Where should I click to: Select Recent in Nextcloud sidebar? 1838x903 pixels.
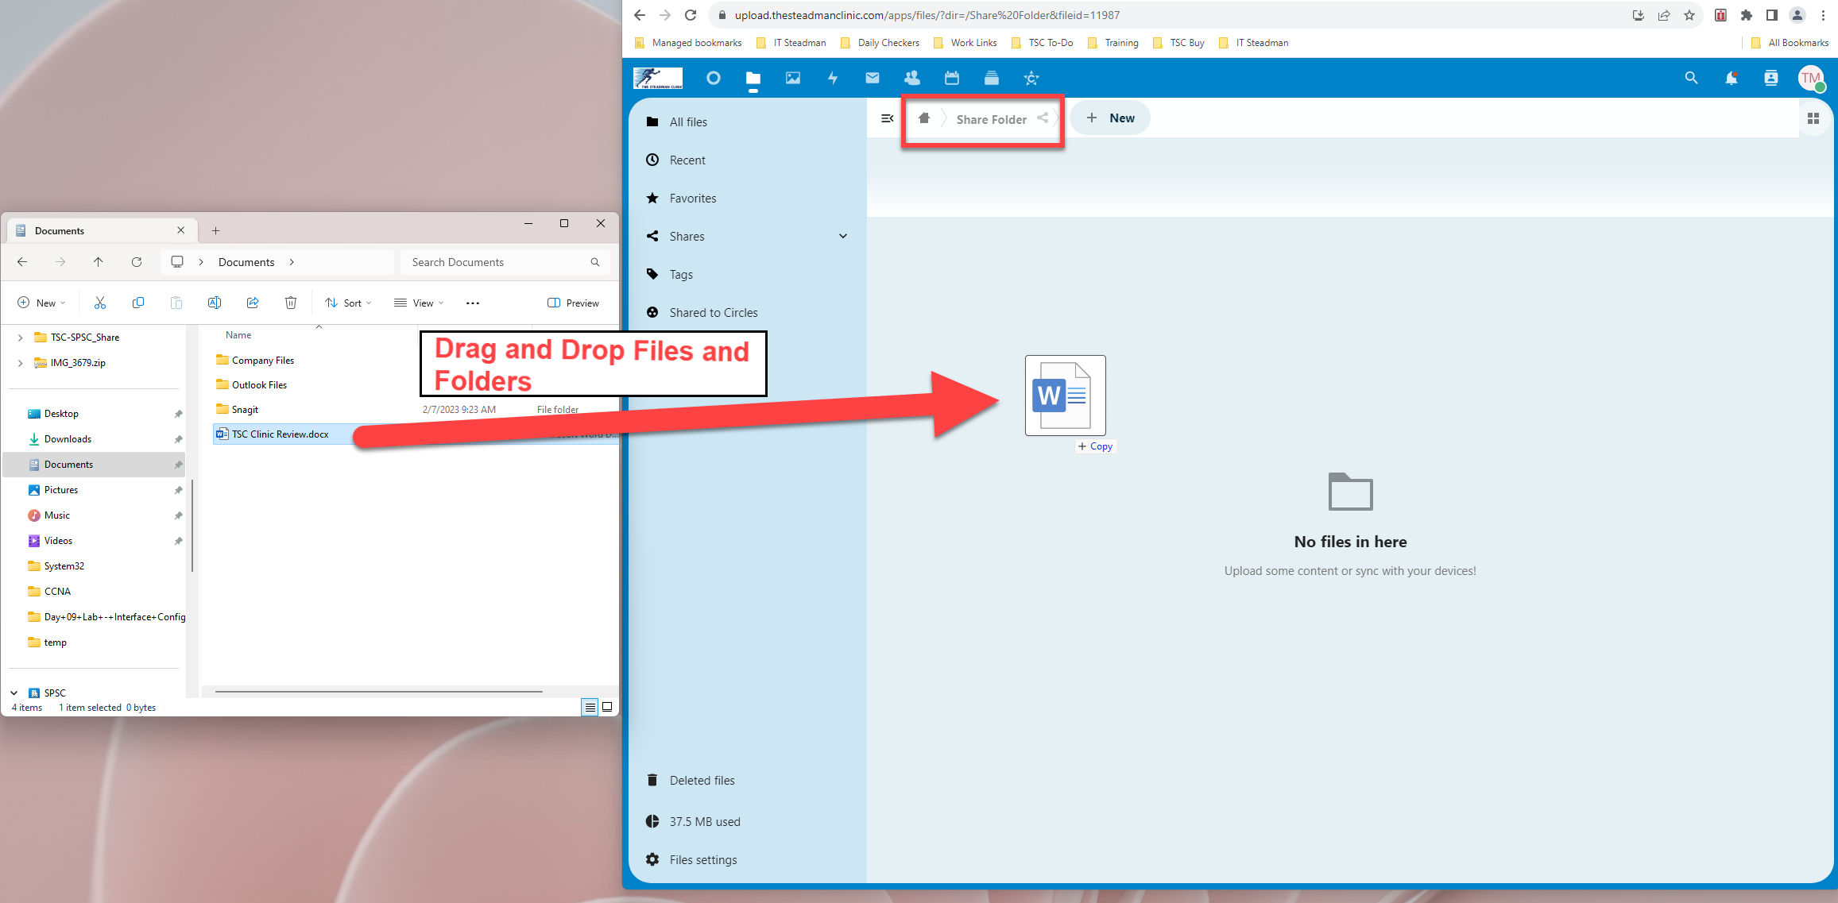(687, 160)
